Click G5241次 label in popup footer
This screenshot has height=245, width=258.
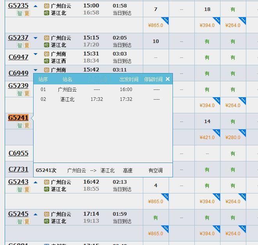pos(46,170)
